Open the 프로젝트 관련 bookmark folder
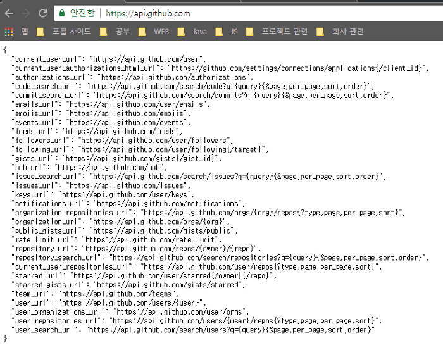This screenshot has height=350, width=443. pos(277,32)
